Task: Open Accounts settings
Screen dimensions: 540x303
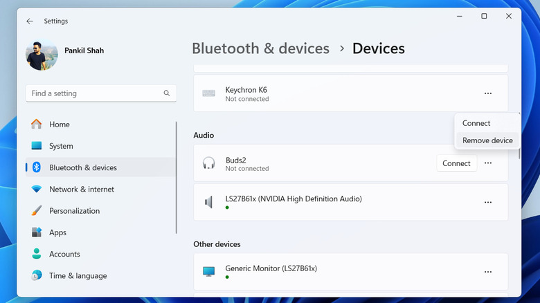Action: point(64,254)
